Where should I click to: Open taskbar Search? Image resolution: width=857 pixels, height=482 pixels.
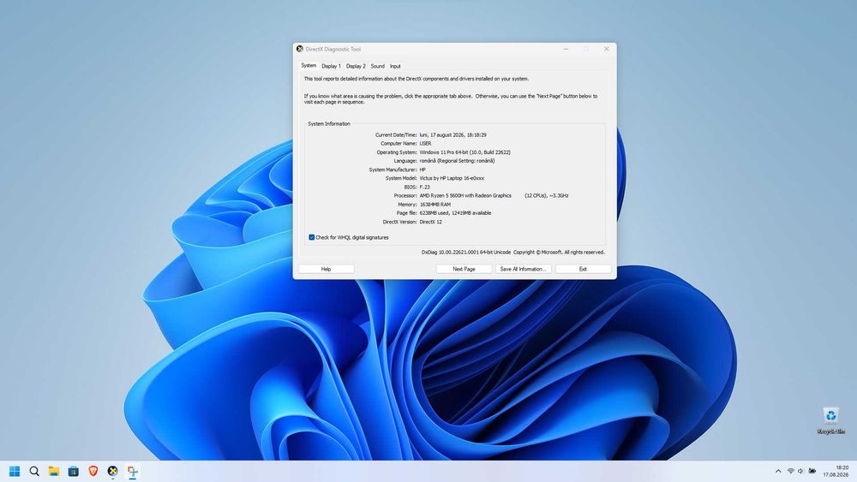(34, 471)
